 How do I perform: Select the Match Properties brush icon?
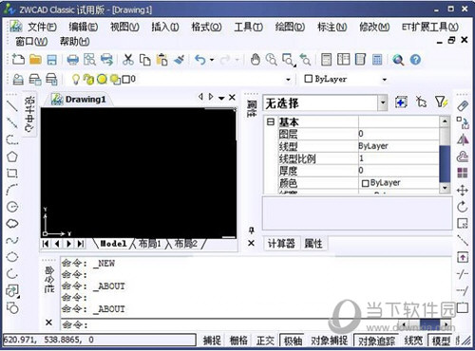pyautogui.click(x=180, y=60)
